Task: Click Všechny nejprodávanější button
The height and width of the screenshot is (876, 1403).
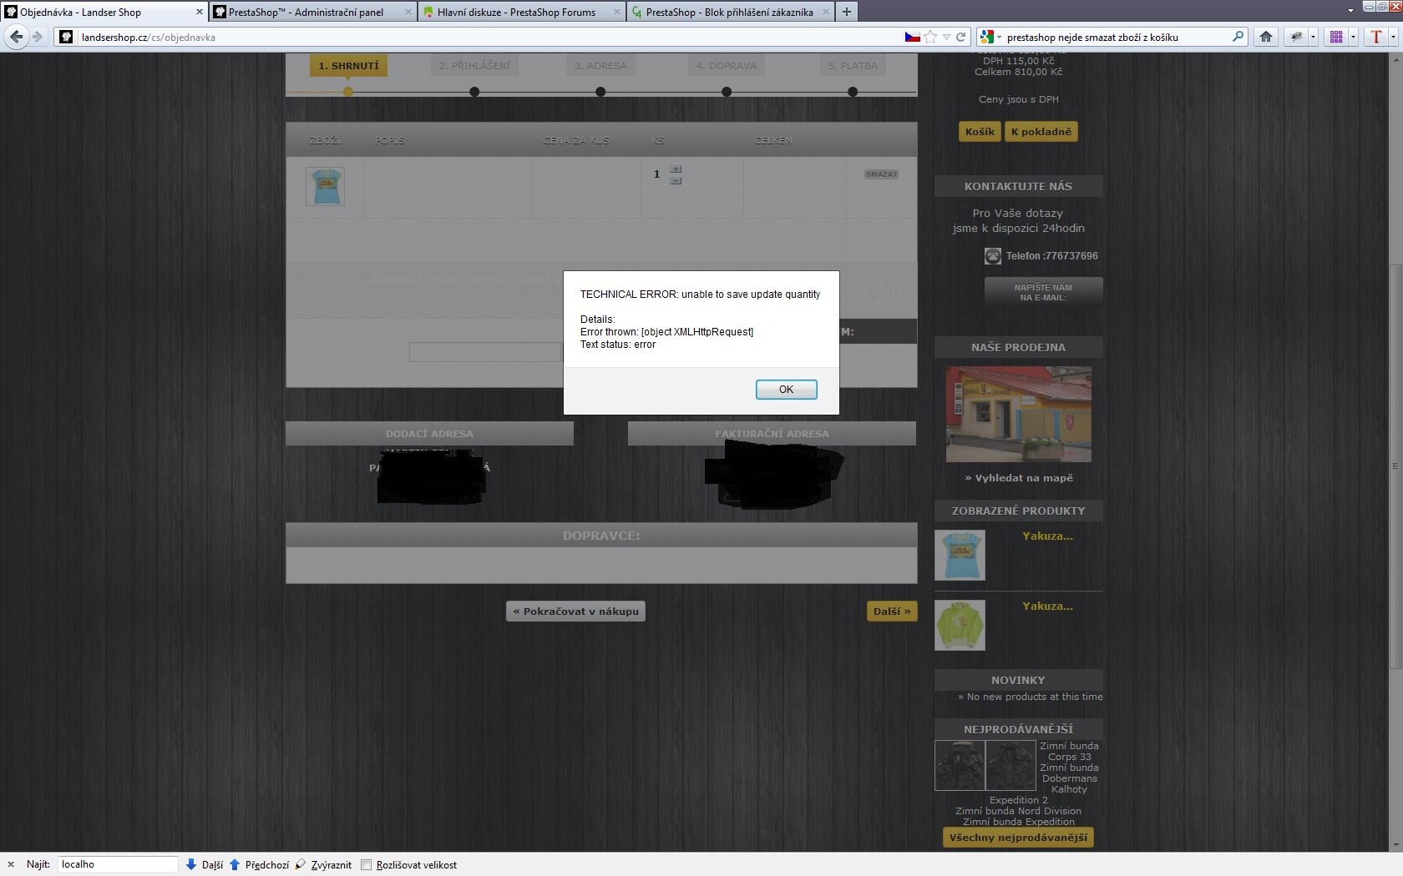Action: 1018,838
